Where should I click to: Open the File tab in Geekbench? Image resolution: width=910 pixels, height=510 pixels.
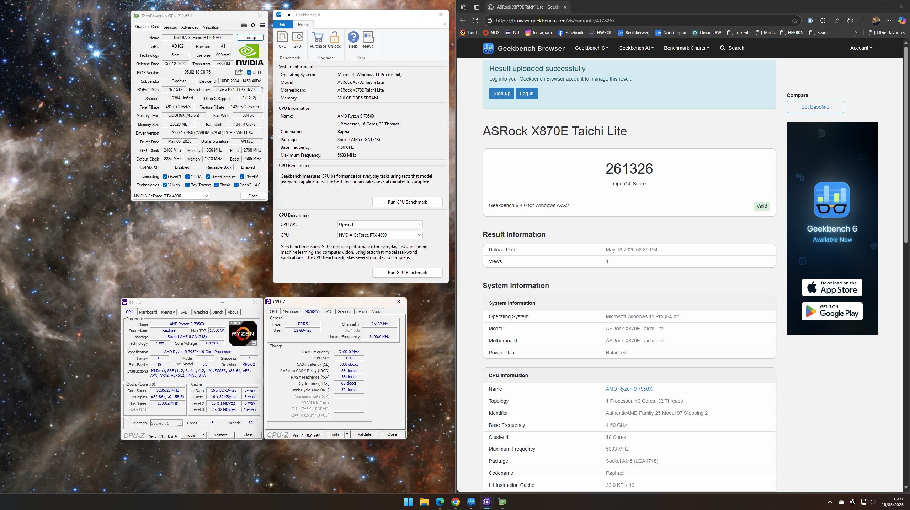[x=283, y=25]
